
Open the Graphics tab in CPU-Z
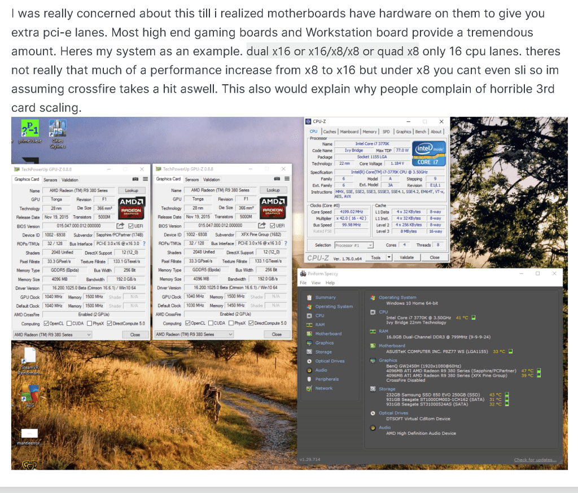(x=403, y=132)
